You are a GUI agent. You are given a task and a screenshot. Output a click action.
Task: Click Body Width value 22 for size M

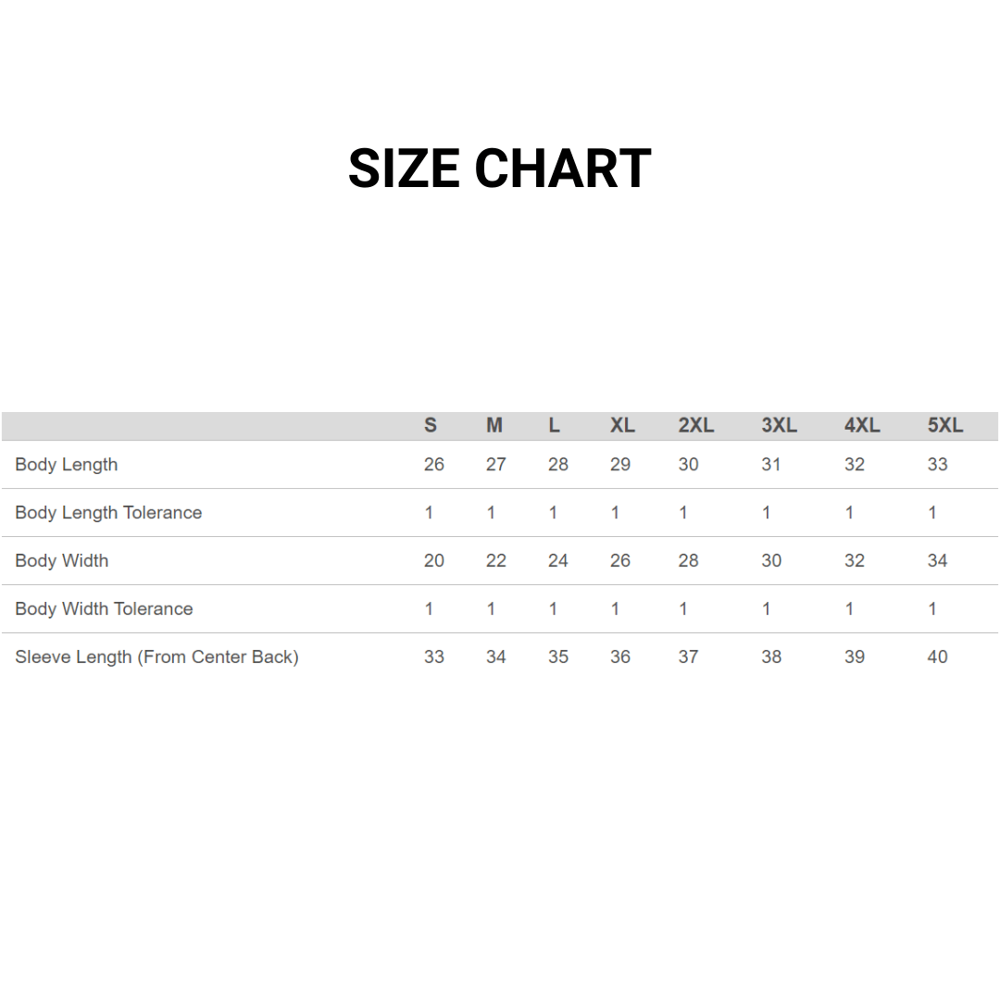coord(496,561)
